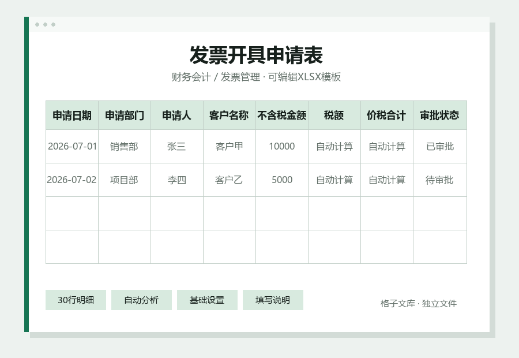
Task: Click the 税额 column header
Action: point(334,115)
